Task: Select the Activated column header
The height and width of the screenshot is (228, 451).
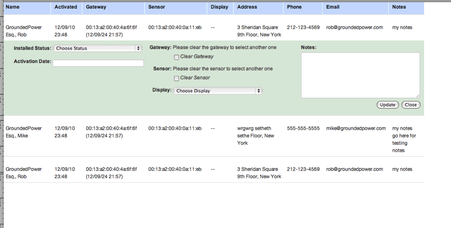Action: coord(66,7)
